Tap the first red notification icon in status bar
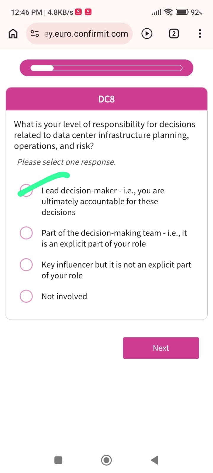Screen dimensions: 213x473 click(78, 12)
